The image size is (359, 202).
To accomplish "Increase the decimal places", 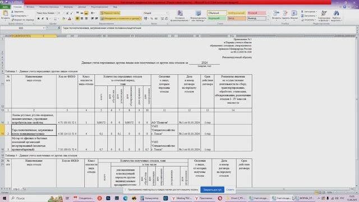I will click(x=162, y=19).
